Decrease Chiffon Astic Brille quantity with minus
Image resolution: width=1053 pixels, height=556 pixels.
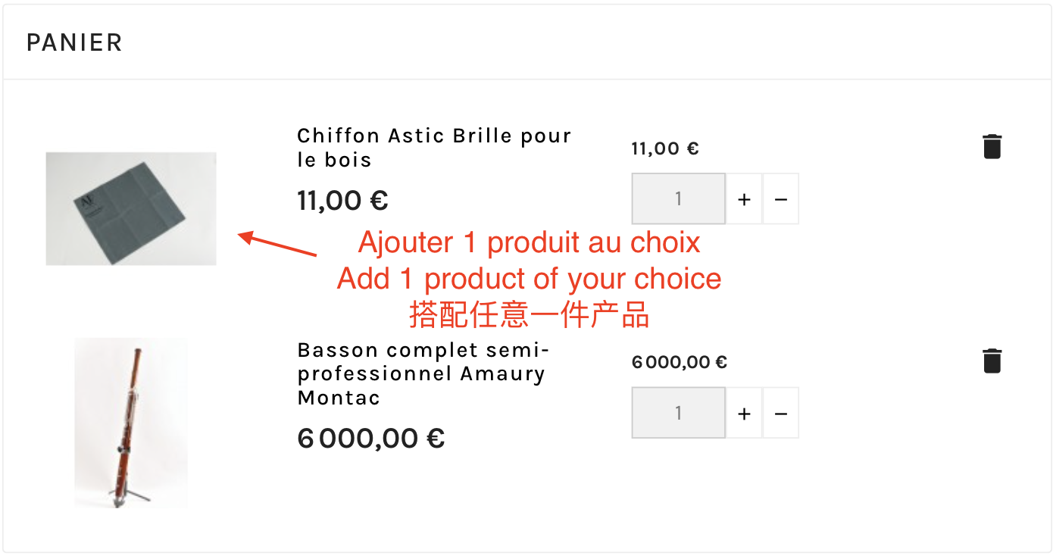point(781,199)
